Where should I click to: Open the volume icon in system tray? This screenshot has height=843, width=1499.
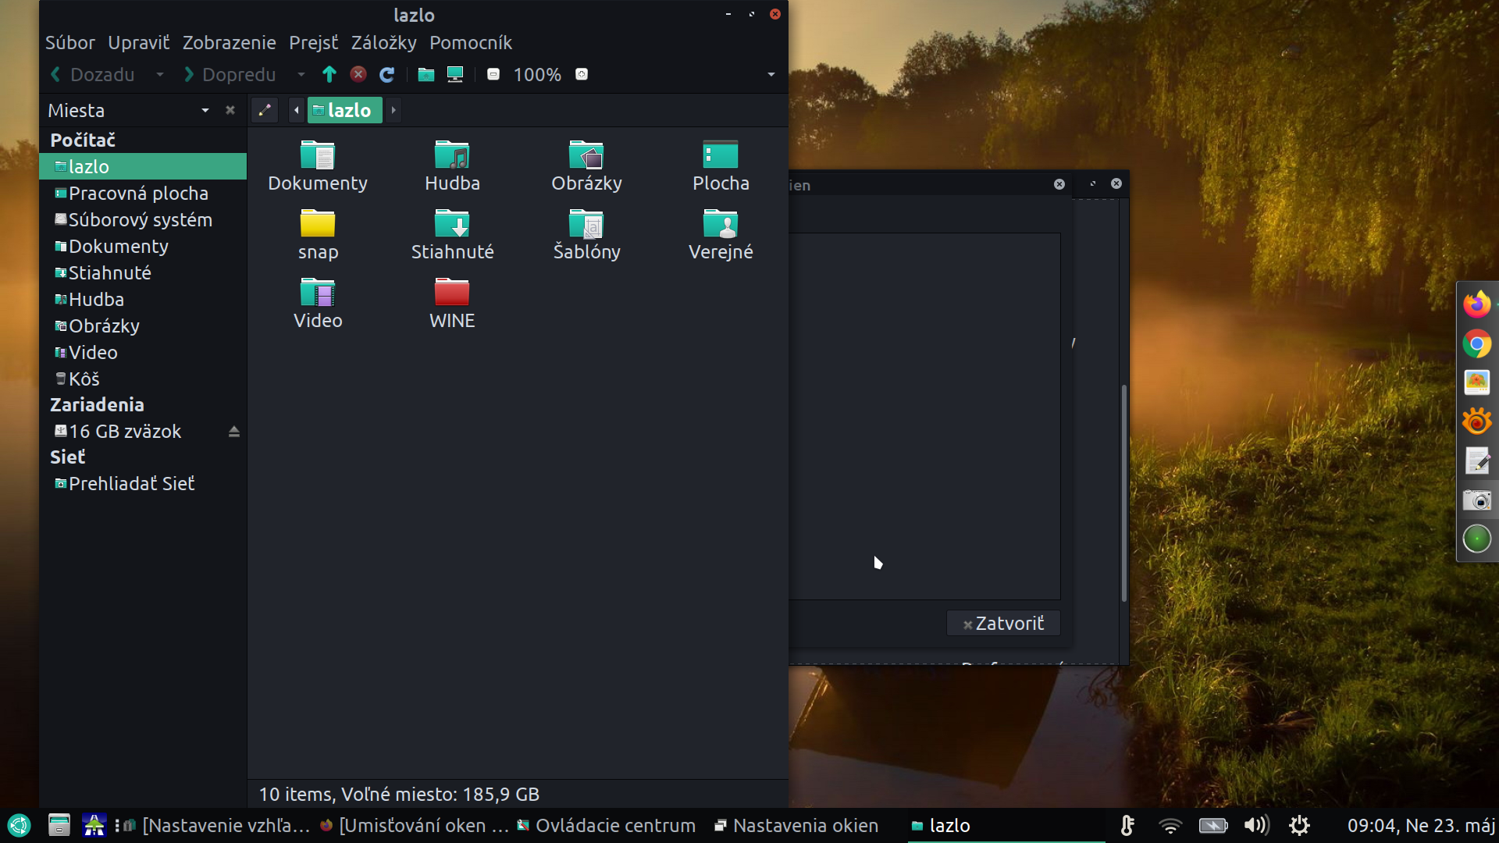click(x=1255, y=825)
